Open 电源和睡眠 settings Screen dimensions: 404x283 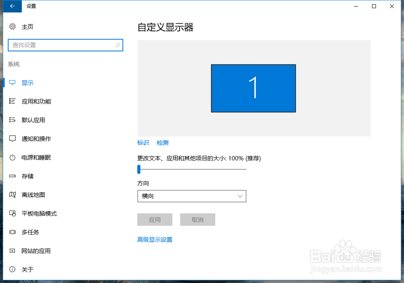click(36, 158)
